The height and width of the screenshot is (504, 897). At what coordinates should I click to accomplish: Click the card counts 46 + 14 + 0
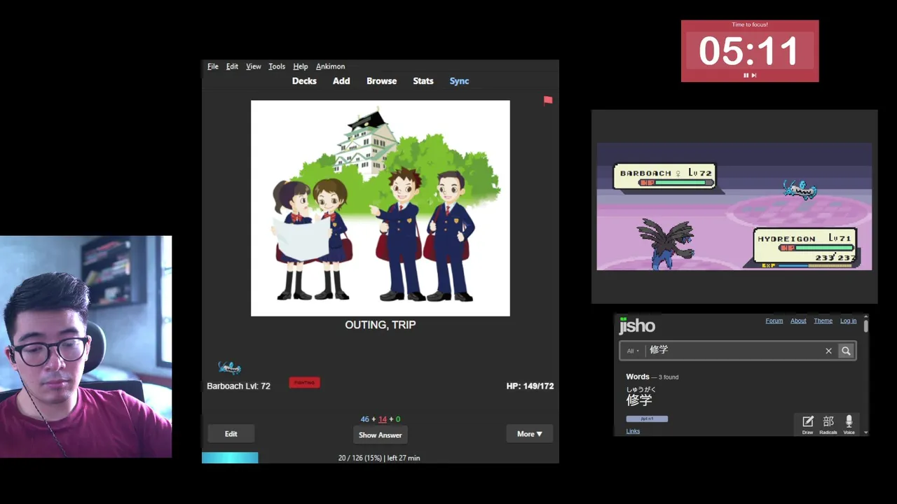point(381,419)
